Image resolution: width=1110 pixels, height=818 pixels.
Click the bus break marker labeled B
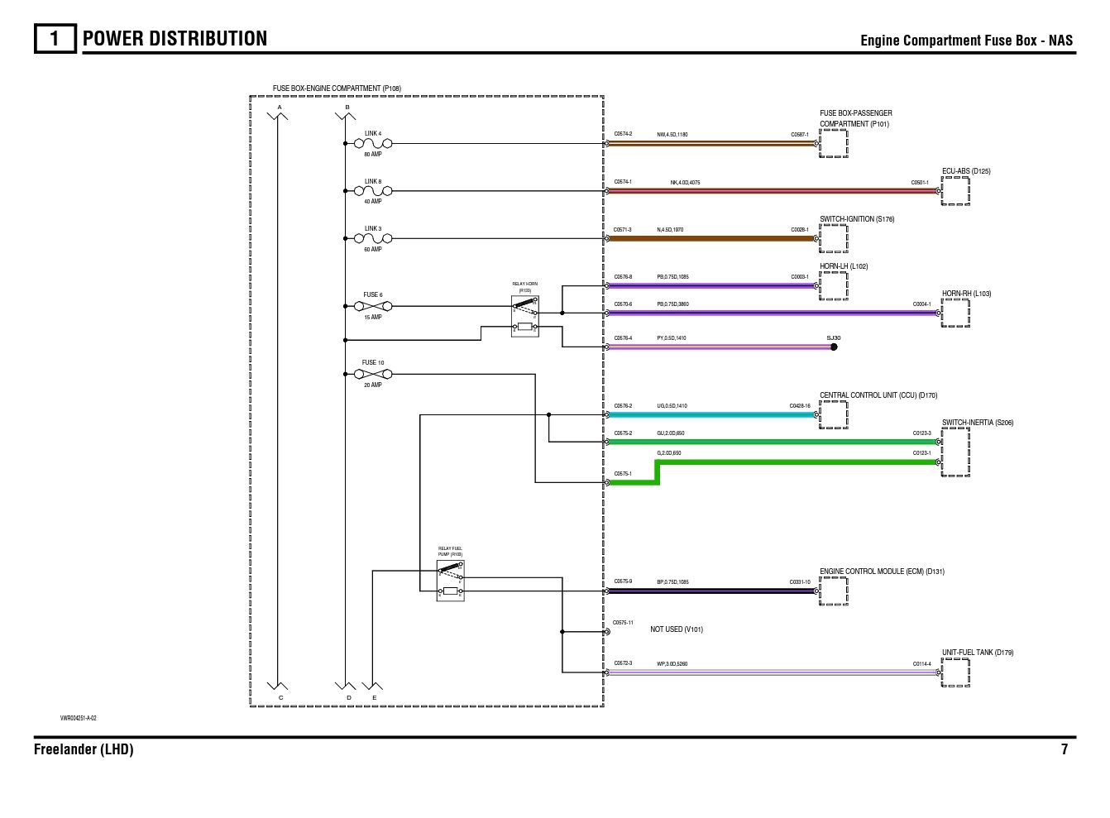(346, 116)
